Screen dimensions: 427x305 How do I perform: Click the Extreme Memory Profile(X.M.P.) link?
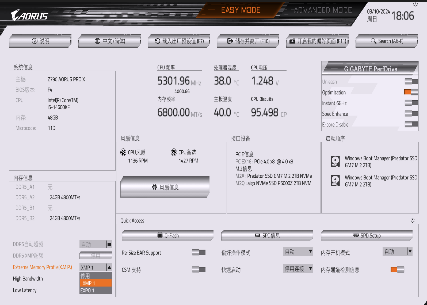point(42,267)
